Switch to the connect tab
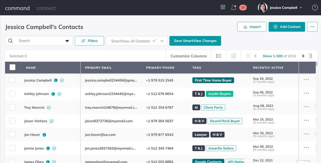 pos(46,8)
